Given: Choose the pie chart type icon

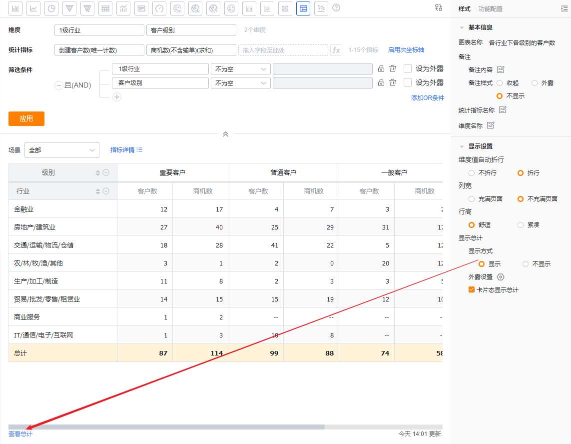Looking at the screenshot, I should click(x=51, y=8).
